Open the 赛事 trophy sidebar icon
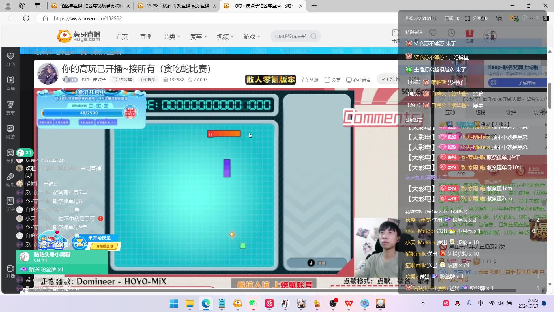The width and height of the screenshot is (554, 312). pyautogui.click(x=10, y=105)
